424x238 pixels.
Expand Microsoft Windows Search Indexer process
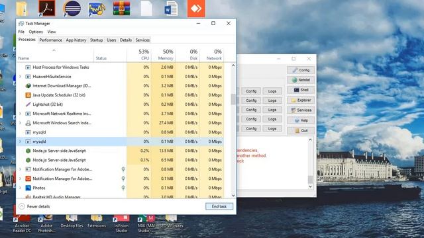(x=20, y=123)
